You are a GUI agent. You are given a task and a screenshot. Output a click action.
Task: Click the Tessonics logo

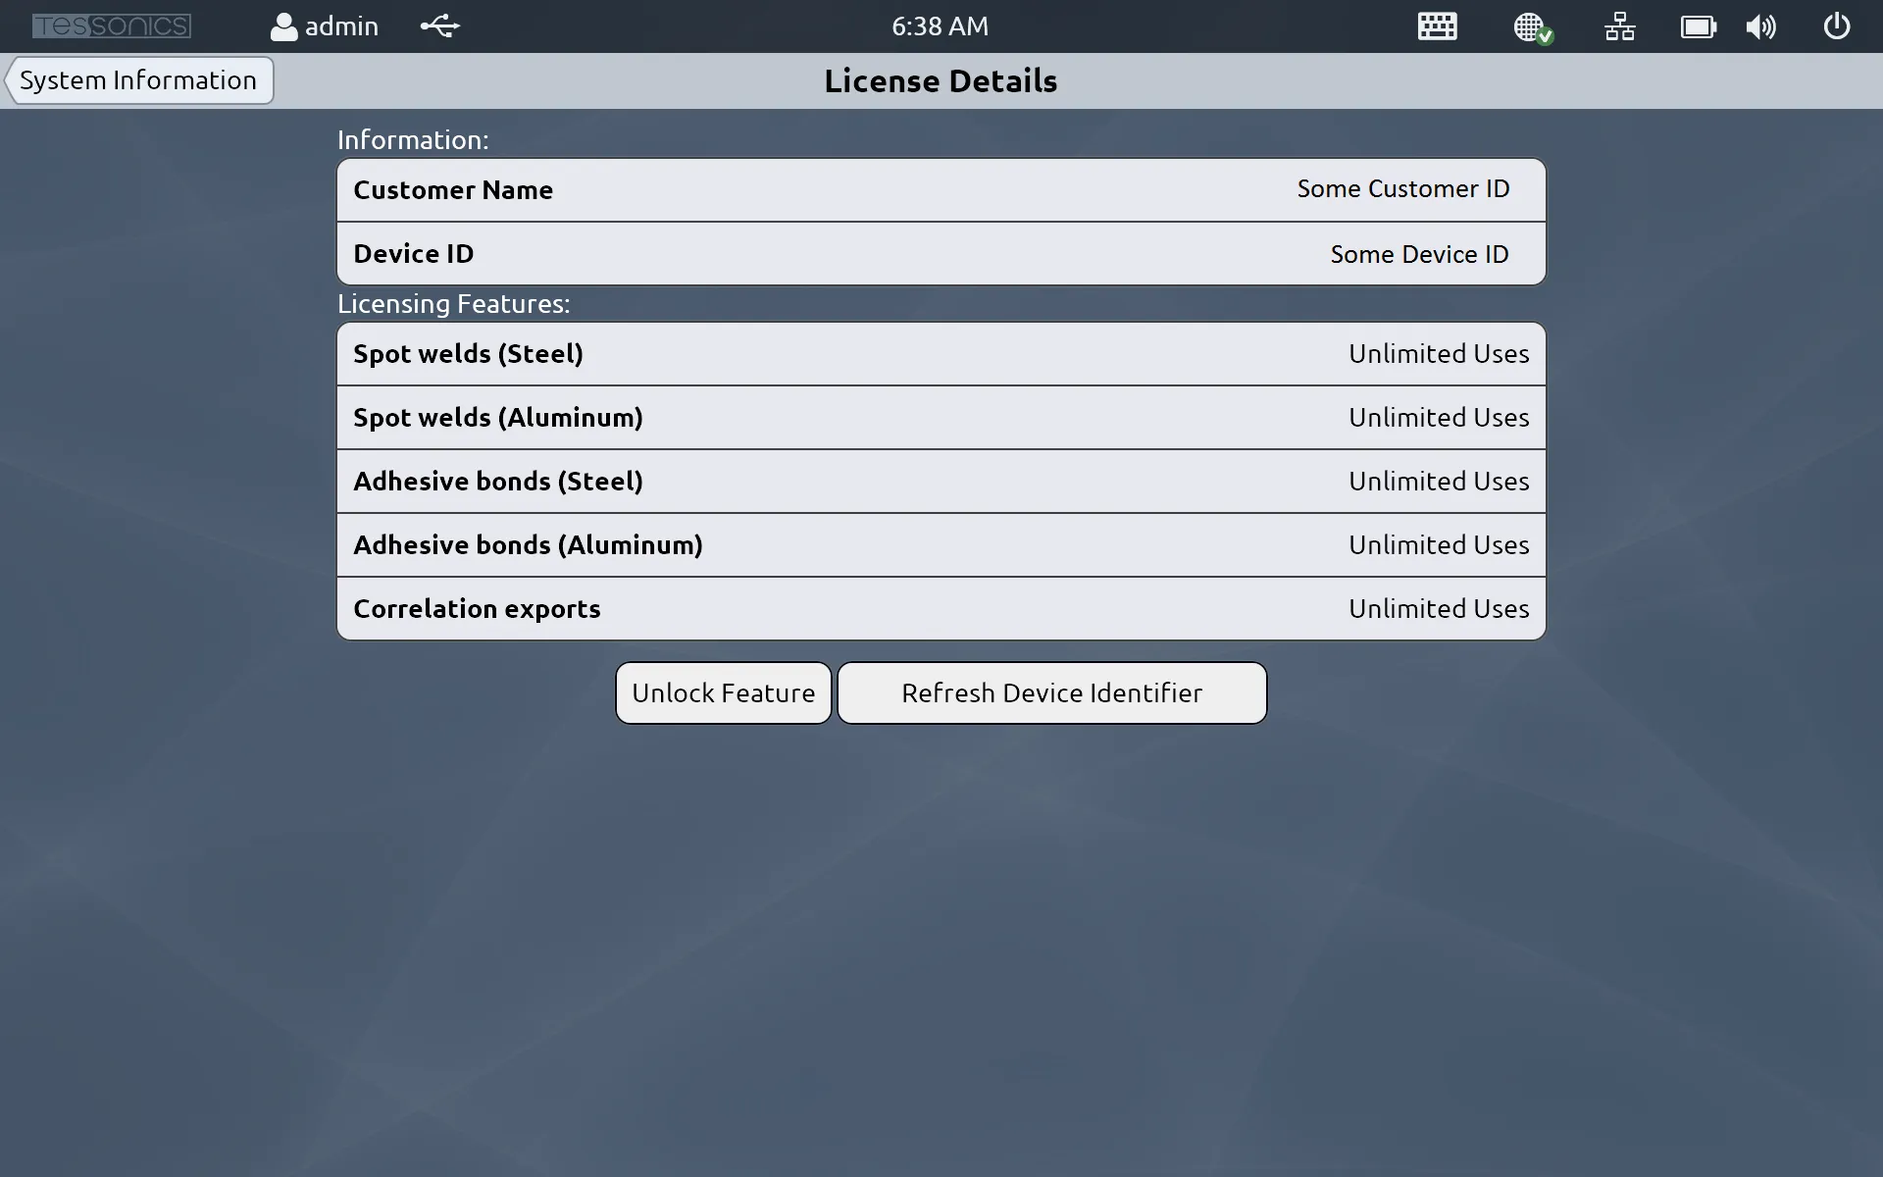coord(111,26)
